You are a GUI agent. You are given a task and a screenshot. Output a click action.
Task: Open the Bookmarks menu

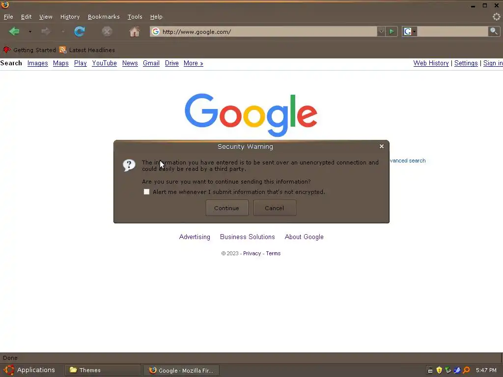click(x=104, y=17)
